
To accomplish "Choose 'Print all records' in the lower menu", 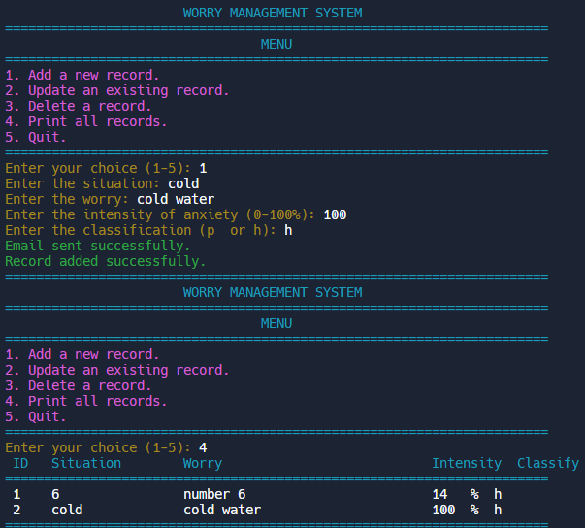I will pyautogui.click(x=86, y=401).
